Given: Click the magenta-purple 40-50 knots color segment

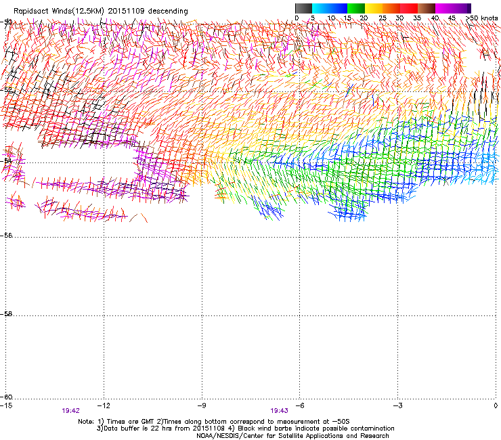Looking at the screenshot, I should 451,8.
